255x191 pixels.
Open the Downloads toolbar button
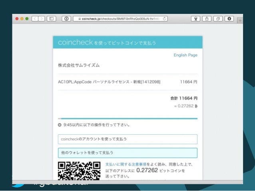click(229, 19)
